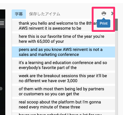Screen dimensions: 123x115
Task: Click the words "65,000 of your" in the caption
Action: click(51, 41)
